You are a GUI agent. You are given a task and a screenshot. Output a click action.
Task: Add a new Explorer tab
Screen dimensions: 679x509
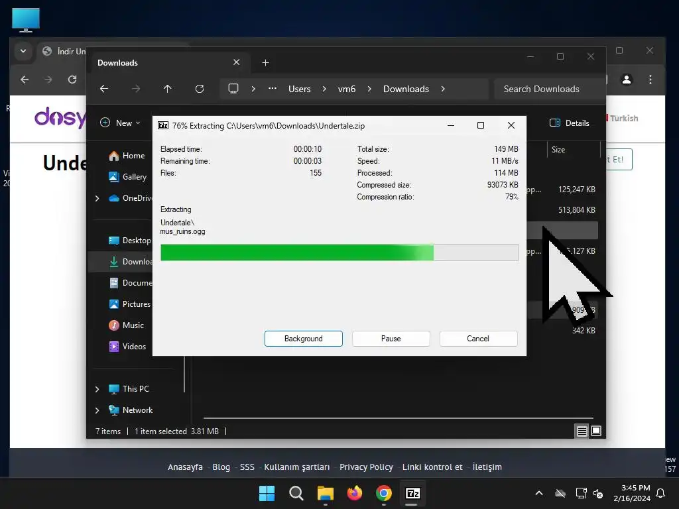265,63
